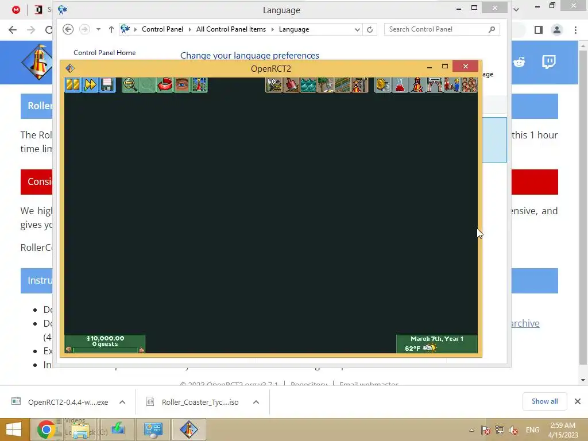Open the footpath construction tool

(342, 85)
